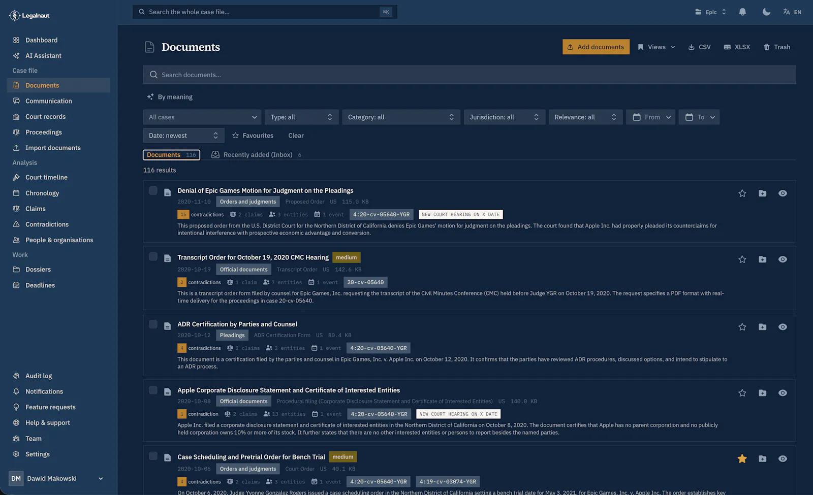Select checkbox for ADR Certification document
The width and height of the screenshot is (813, 495).
pyautogui.click(x=153, y=324)
